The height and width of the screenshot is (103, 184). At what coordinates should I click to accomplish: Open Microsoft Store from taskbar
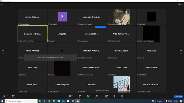[59, 101]
